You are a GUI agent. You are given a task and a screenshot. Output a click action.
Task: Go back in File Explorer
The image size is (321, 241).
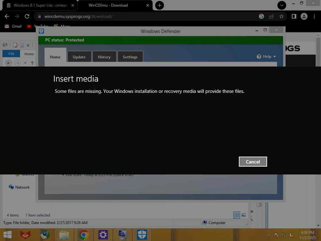8,63
